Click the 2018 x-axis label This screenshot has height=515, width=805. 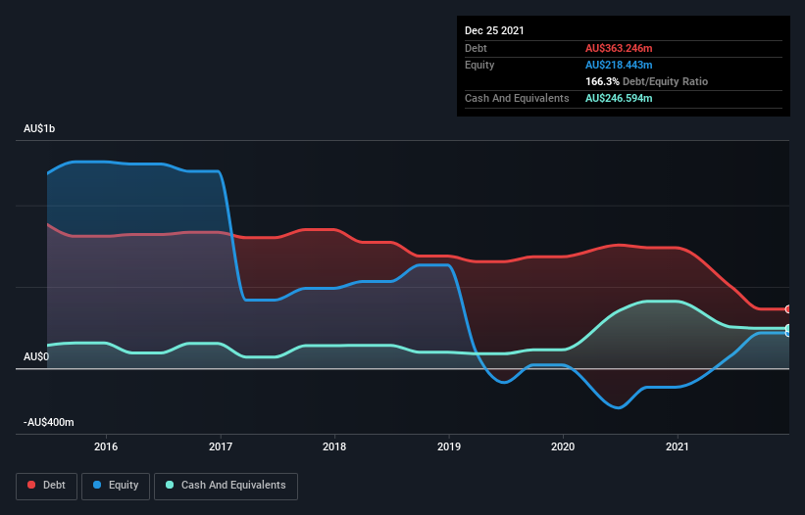coord(334,446)
